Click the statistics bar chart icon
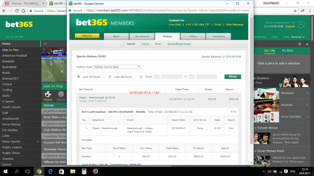Screen dimensions: 314x176 pos(307,44)
